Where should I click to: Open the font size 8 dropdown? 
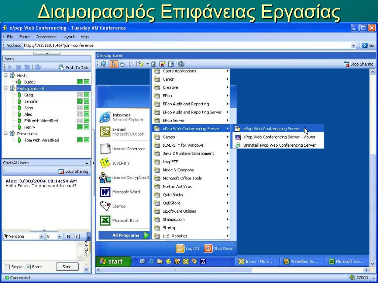pyautogui.click(x=59, y=237)
